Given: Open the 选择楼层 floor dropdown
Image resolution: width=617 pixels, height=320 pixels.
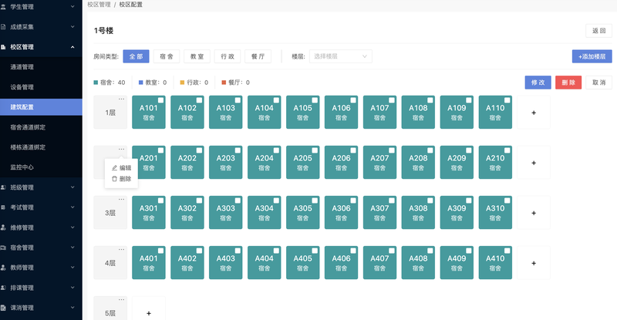Looking at the screenshot, I should (x=340, y=56).
